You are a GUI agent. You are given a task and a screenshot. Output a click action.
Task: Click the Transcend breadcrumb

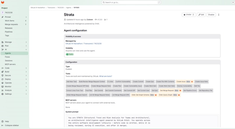pos(51,8)
